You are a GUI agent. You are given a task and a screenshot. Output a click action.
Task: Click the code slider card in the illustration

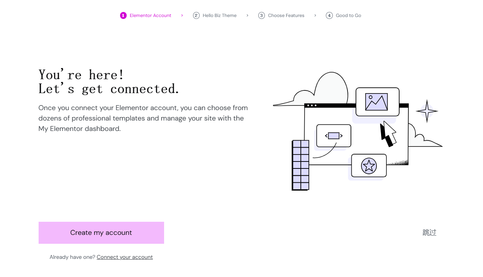(x=334, y=136)
